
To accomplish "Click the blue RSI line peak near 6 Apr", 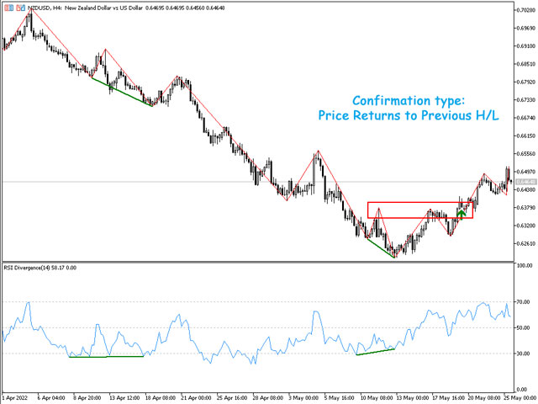I will tap(29, 303).
